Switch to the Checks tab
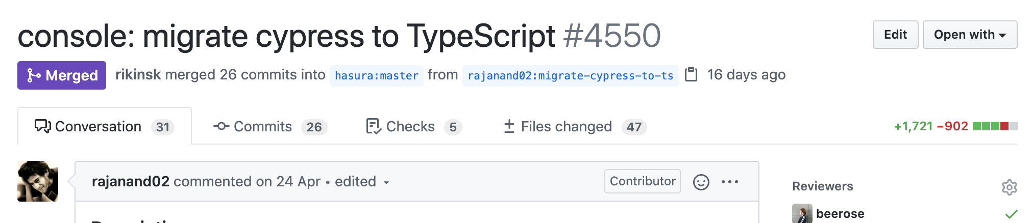 pyautogui.click(x=413, y=127)
